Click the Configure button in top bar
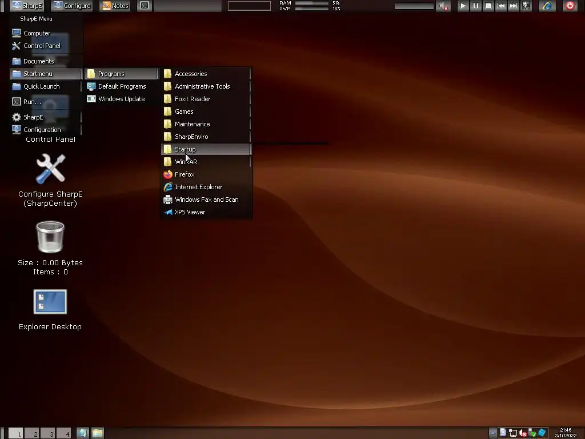The image size is (585, 439). [x=72, y=6]
